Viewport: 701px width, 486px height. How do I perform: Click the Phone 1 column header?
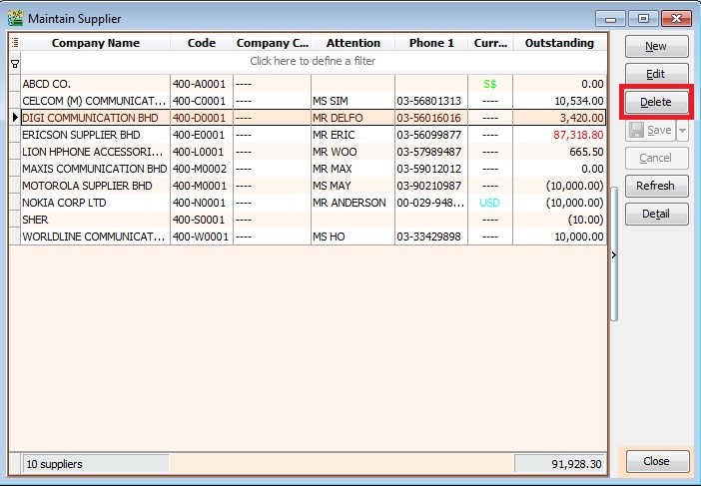click(431, 43)
